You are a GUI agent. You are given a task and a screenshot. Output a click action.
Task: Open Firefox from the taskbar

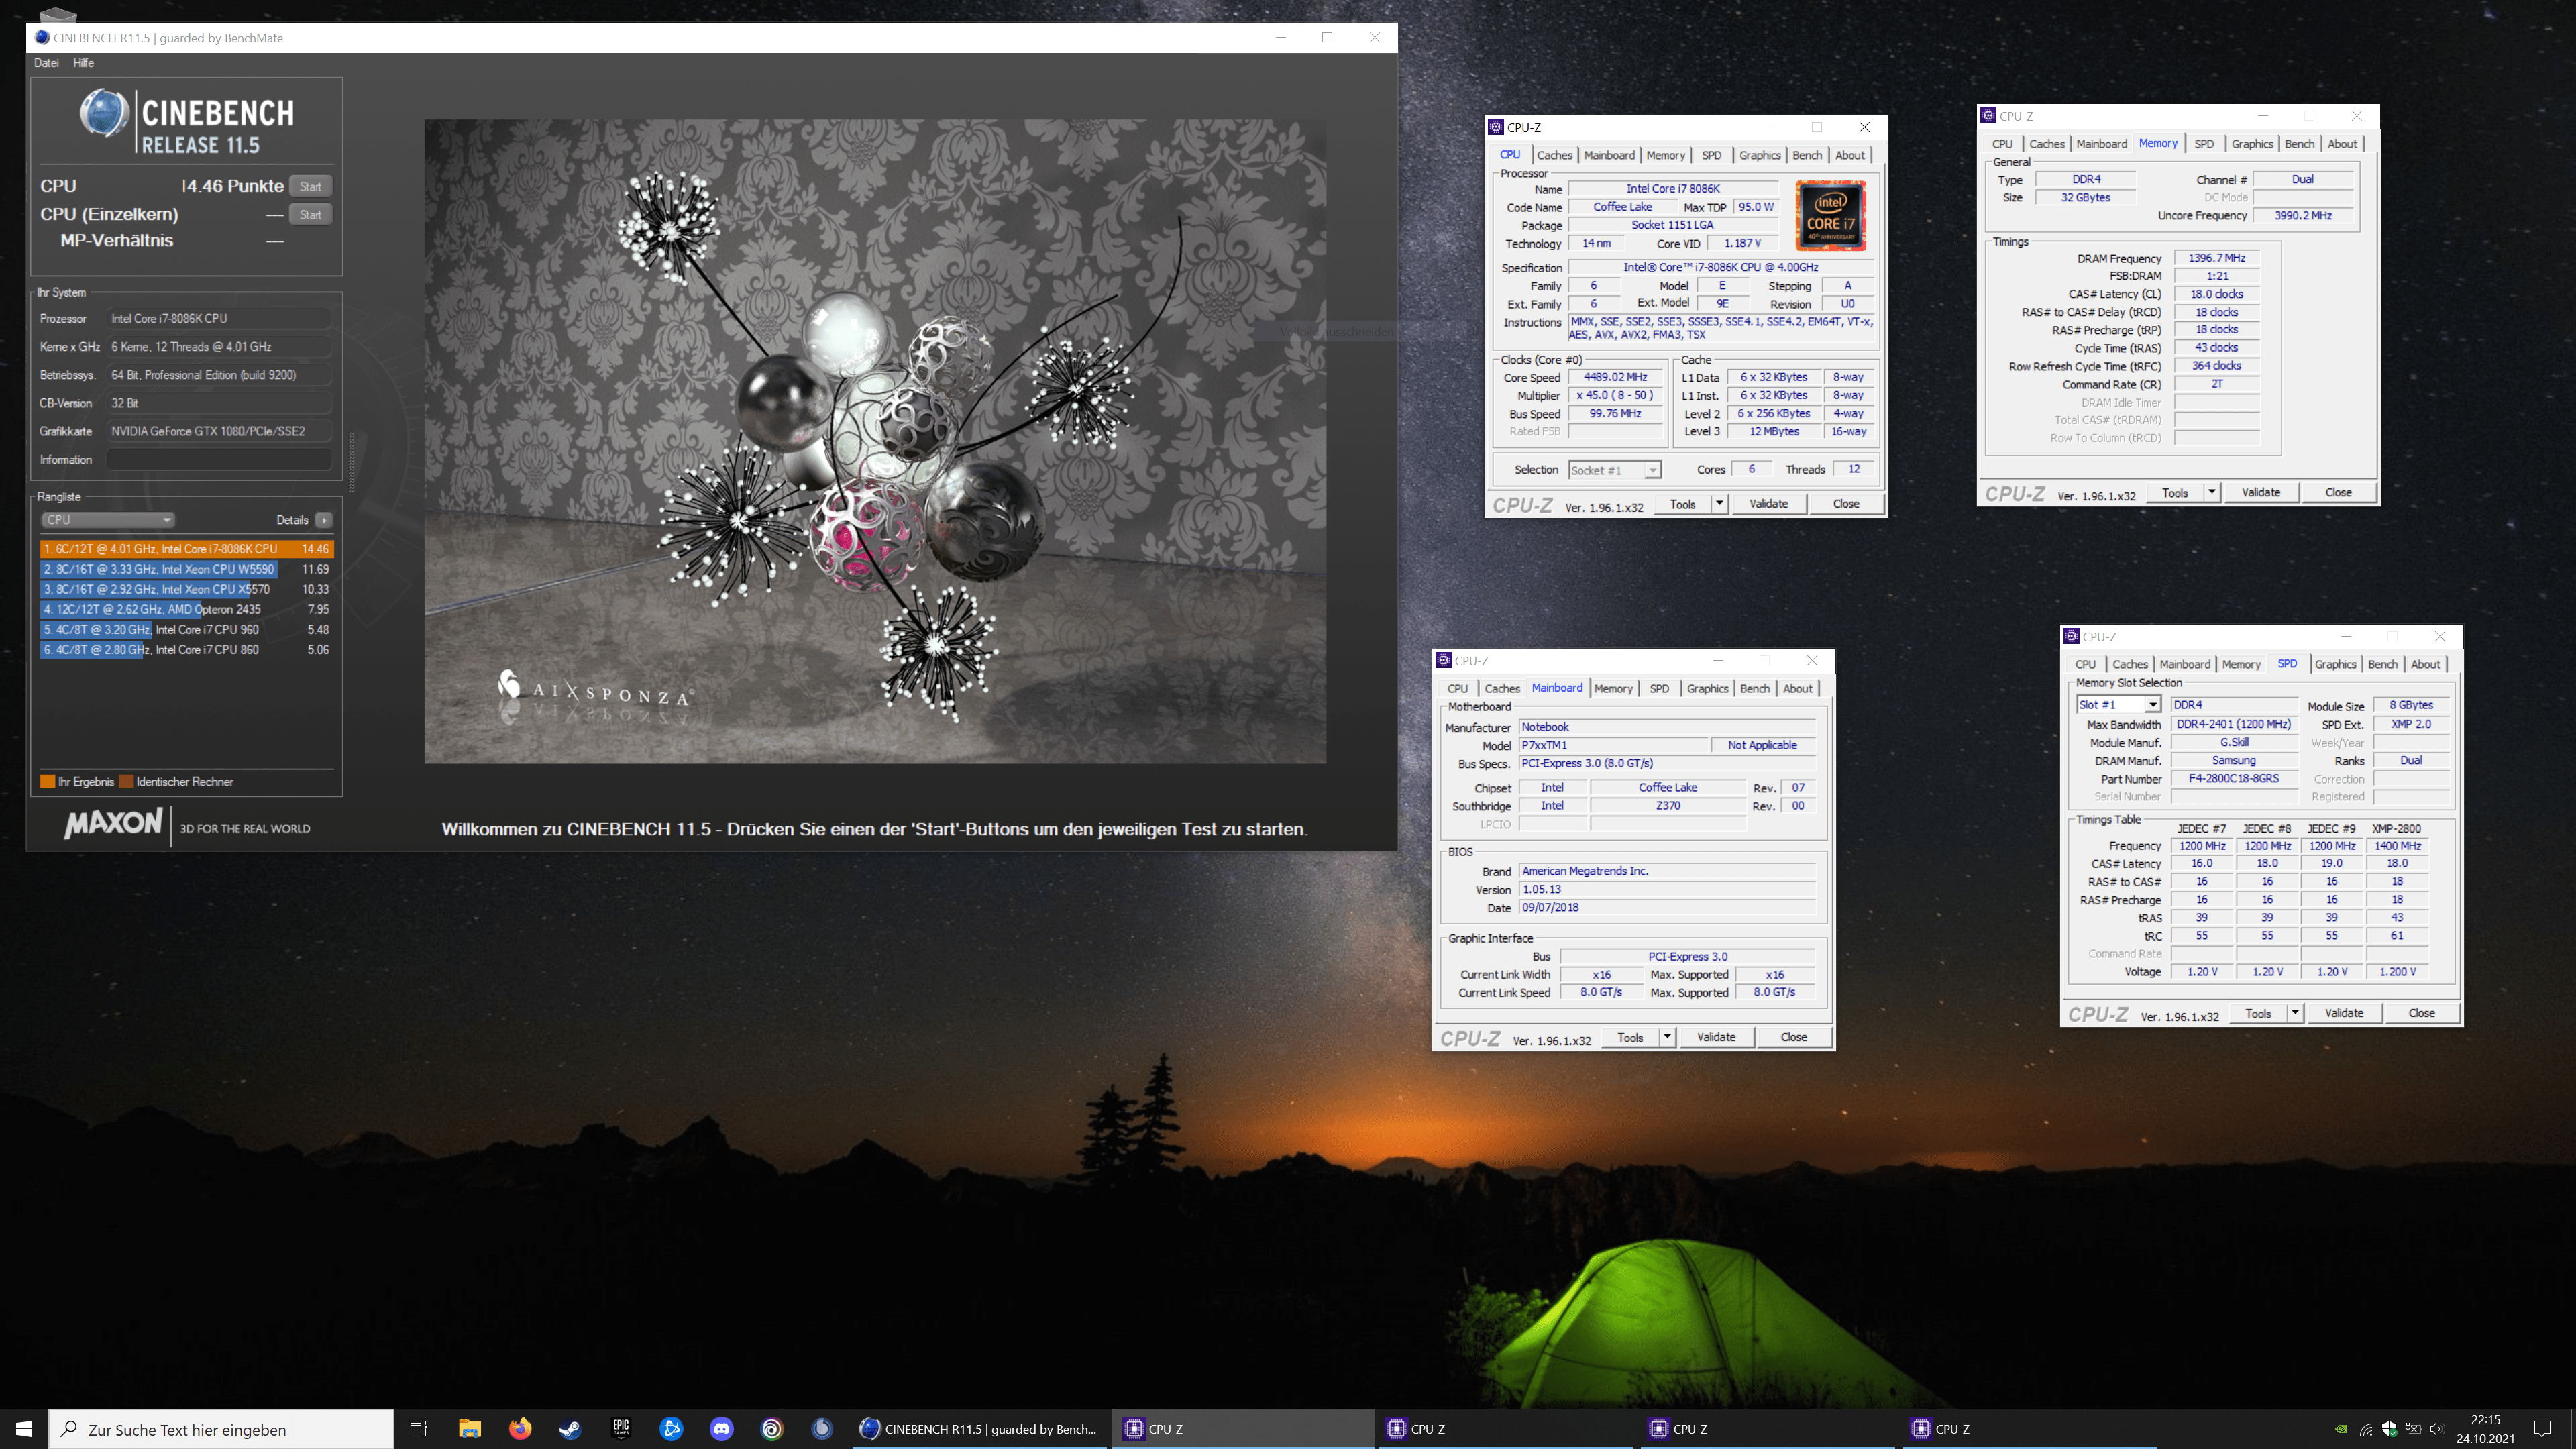point(520,1429)
